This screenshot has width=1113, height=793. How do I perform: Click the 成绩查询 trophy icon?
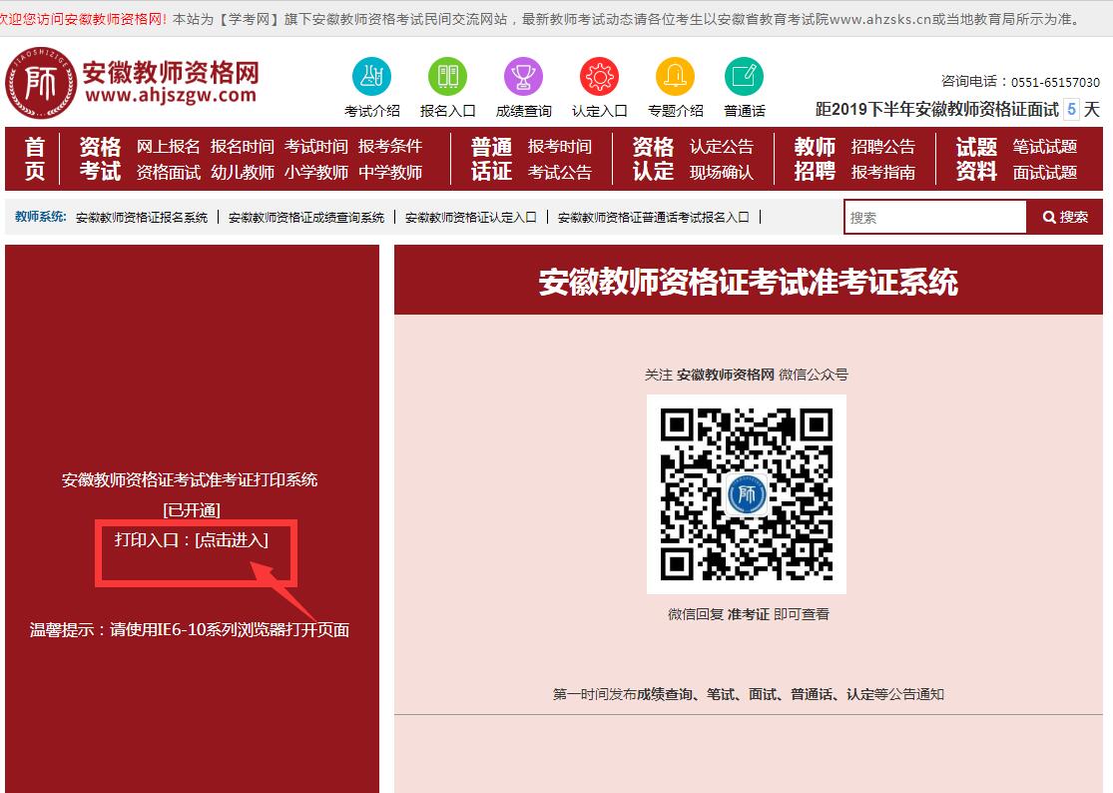[x=523, y=76]
